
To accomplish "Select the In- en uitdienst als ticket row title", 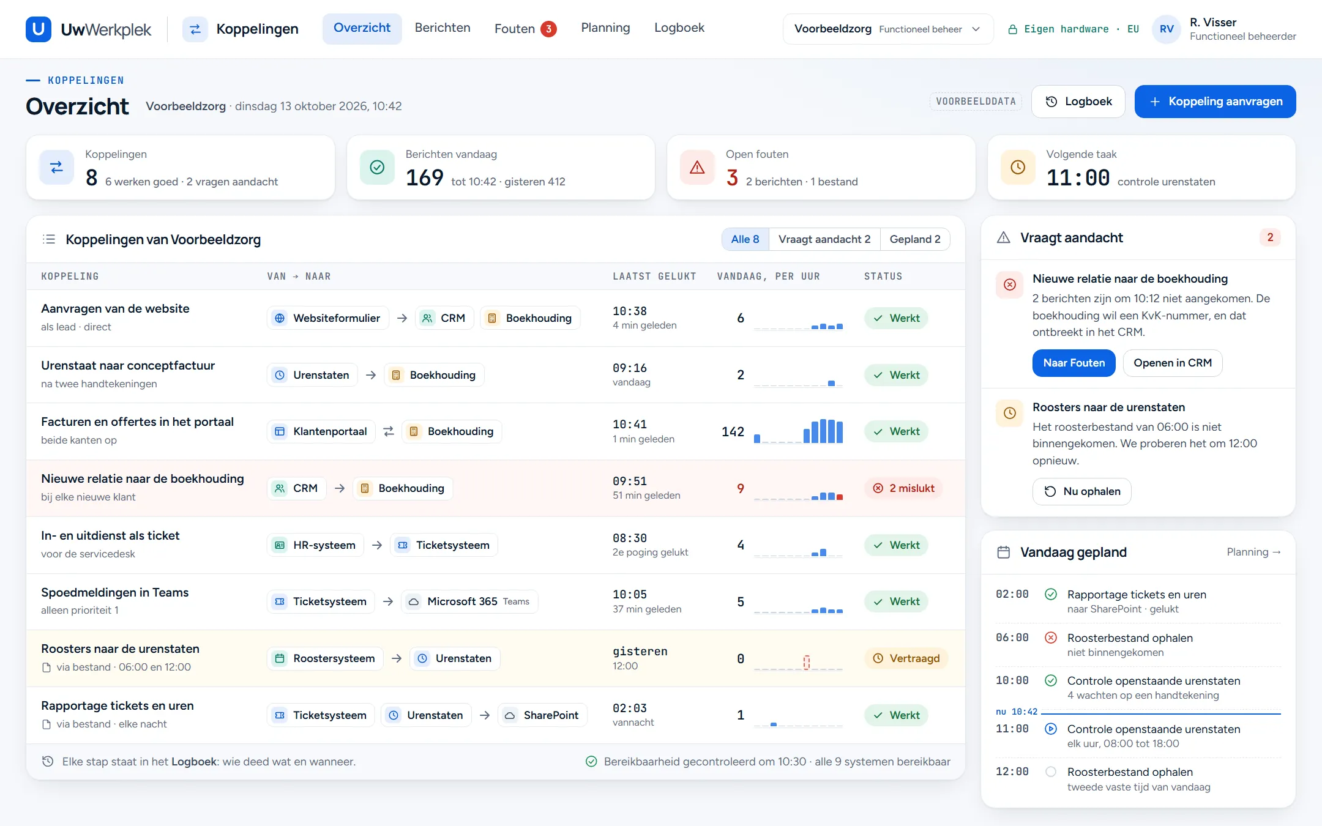I will pyautogui.click(x=110, y=535).
